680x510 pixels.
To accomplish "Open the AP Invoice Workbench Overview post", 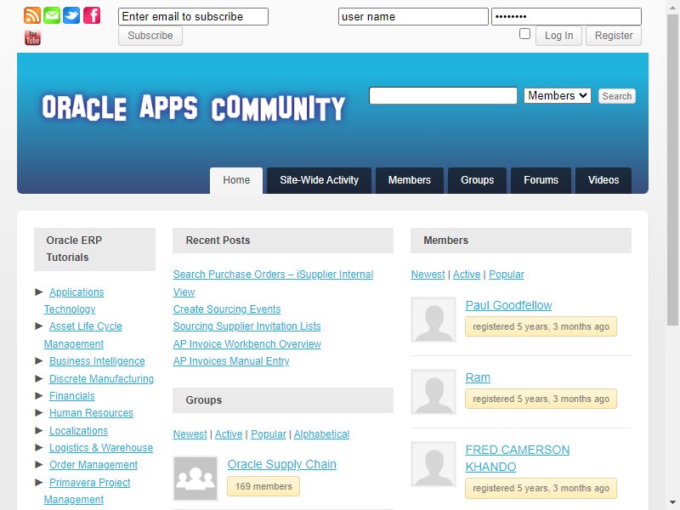I will [246, 344].
